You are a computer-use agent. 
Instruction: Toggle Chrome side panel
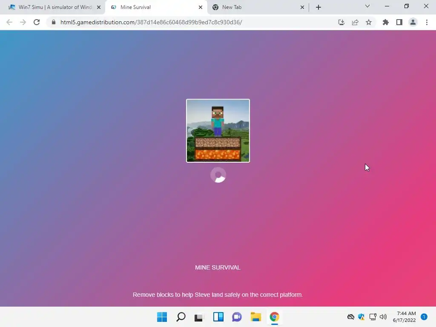pos(399,22)
